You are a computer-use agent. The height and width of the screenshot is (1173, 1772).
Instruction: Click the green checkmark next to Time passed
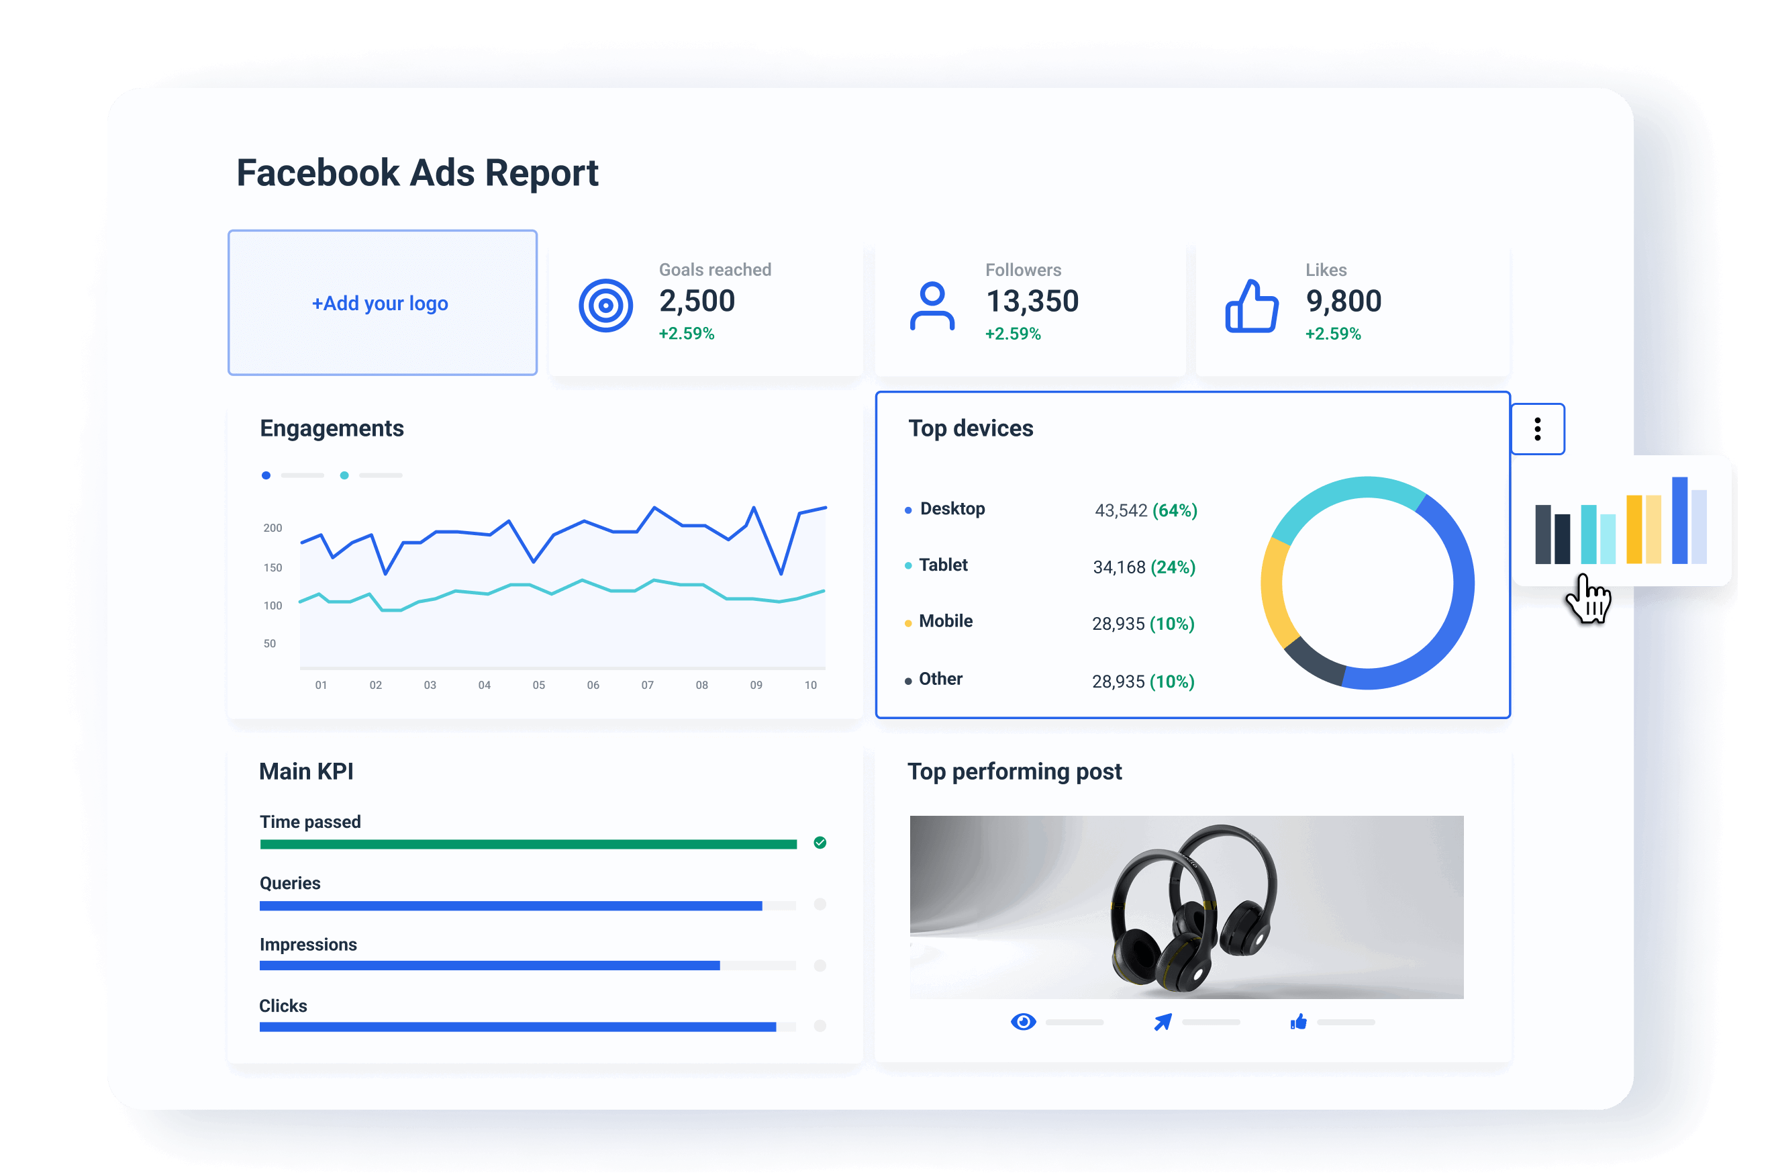point(820,844)
